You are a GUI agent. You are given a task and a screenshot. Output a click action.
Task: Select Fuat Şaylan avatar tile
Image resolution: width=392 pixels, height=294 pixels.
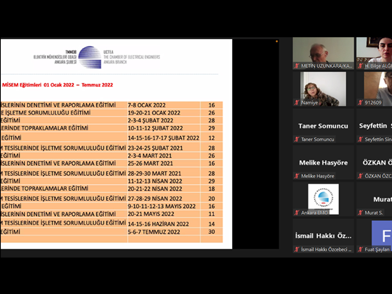(374, 236)
